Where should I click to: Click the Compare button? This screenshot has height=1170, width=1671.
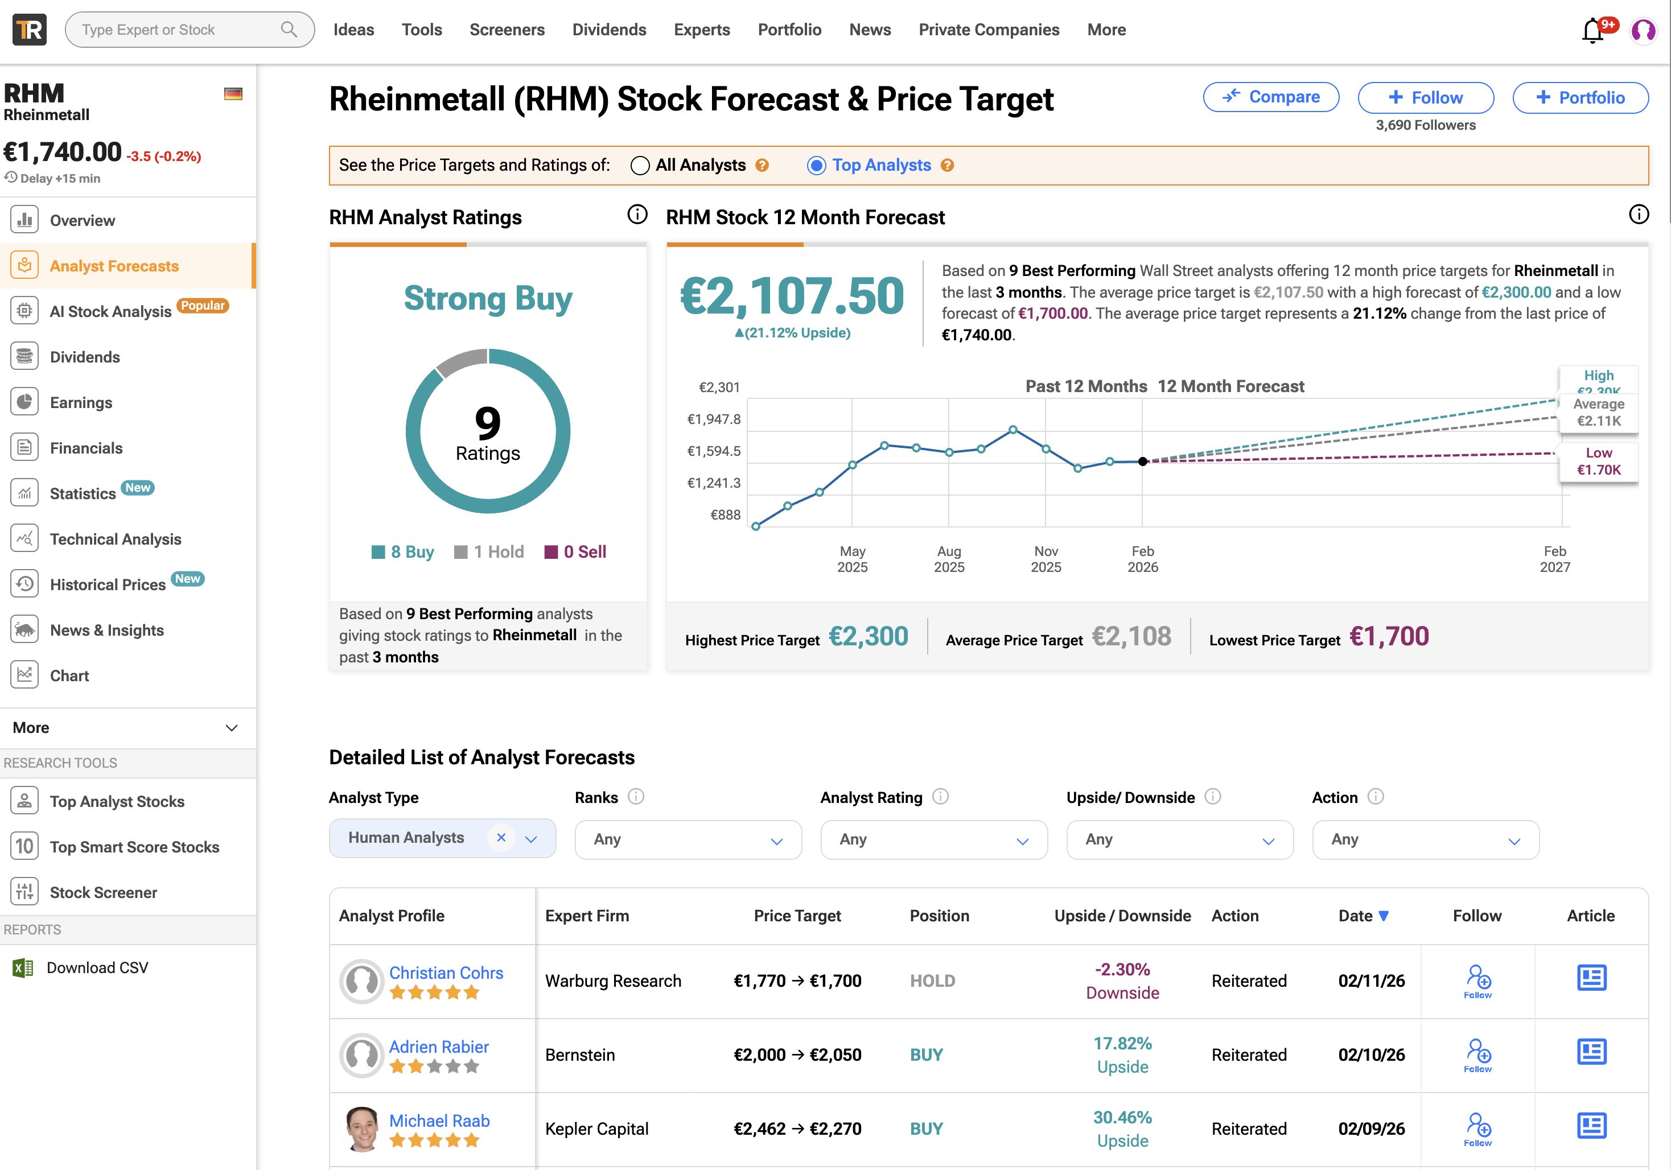pyautogui.click(x=1271, y=97)
